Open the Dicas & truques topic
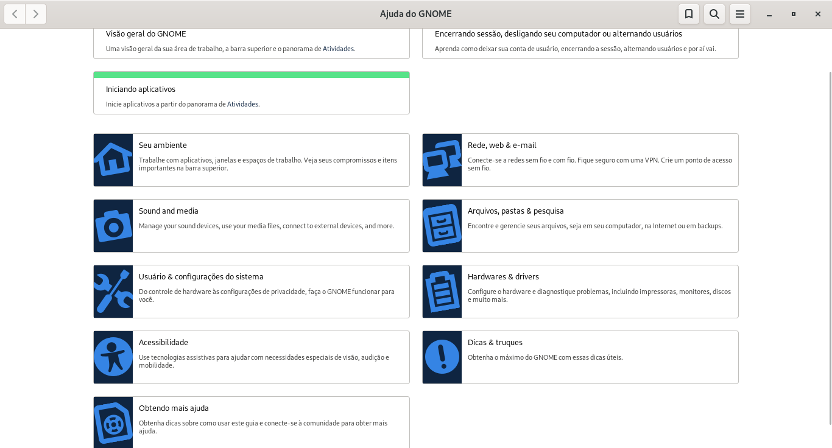 click(x=580, y=357)
